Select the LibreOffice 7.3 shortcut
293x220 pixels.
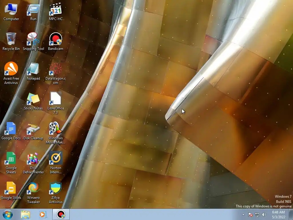(x=56, y=103)
